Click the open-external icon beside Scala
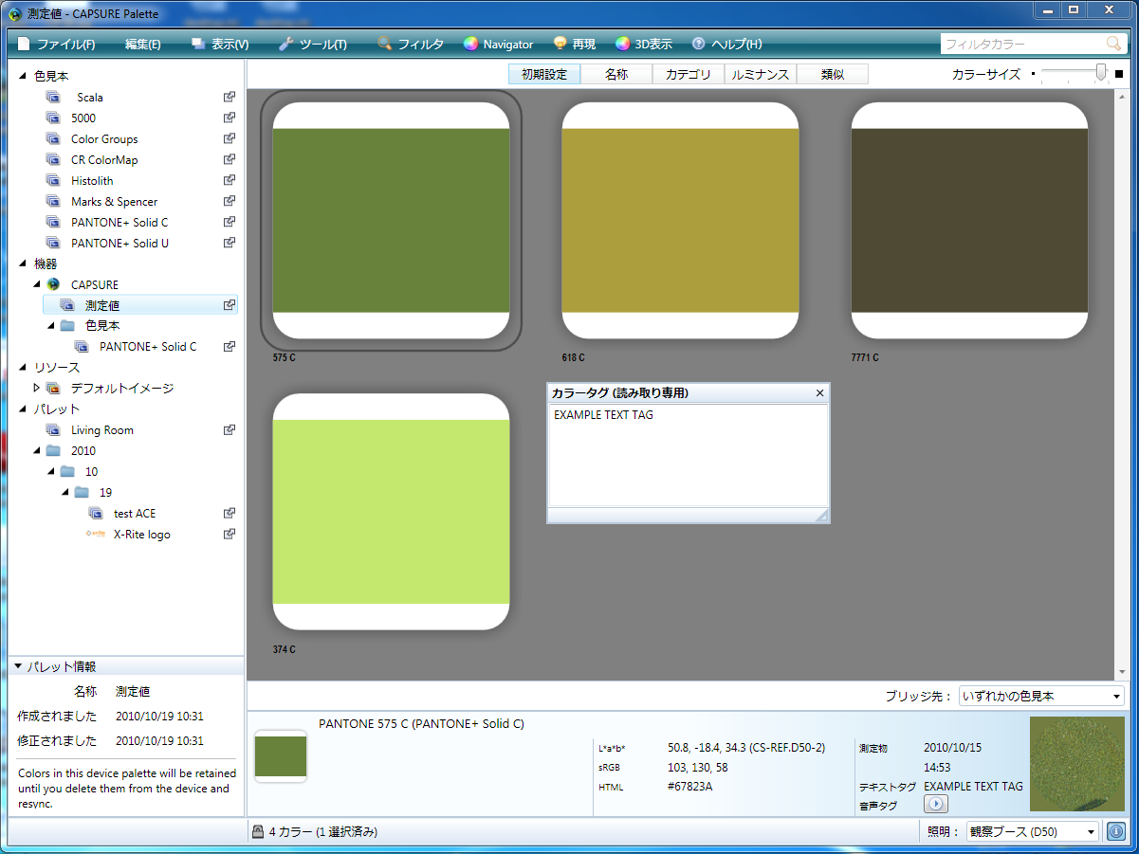The width and height of the screenshot is (1139, 854). pos(229,98)
